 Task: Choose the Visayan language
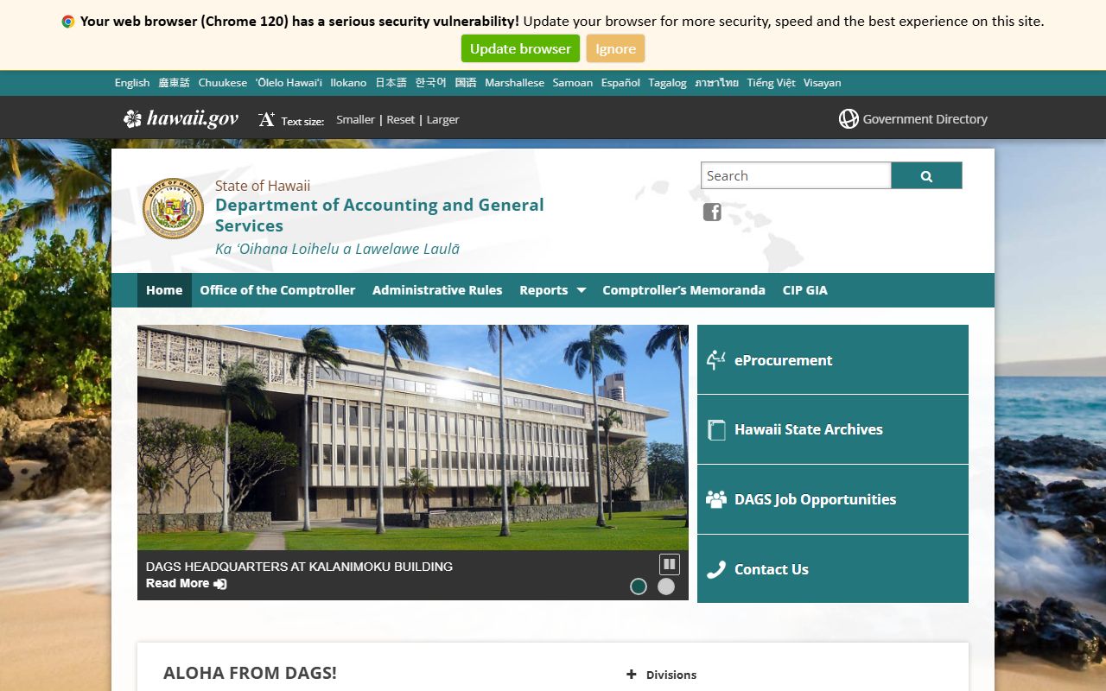tap(822, 83)
